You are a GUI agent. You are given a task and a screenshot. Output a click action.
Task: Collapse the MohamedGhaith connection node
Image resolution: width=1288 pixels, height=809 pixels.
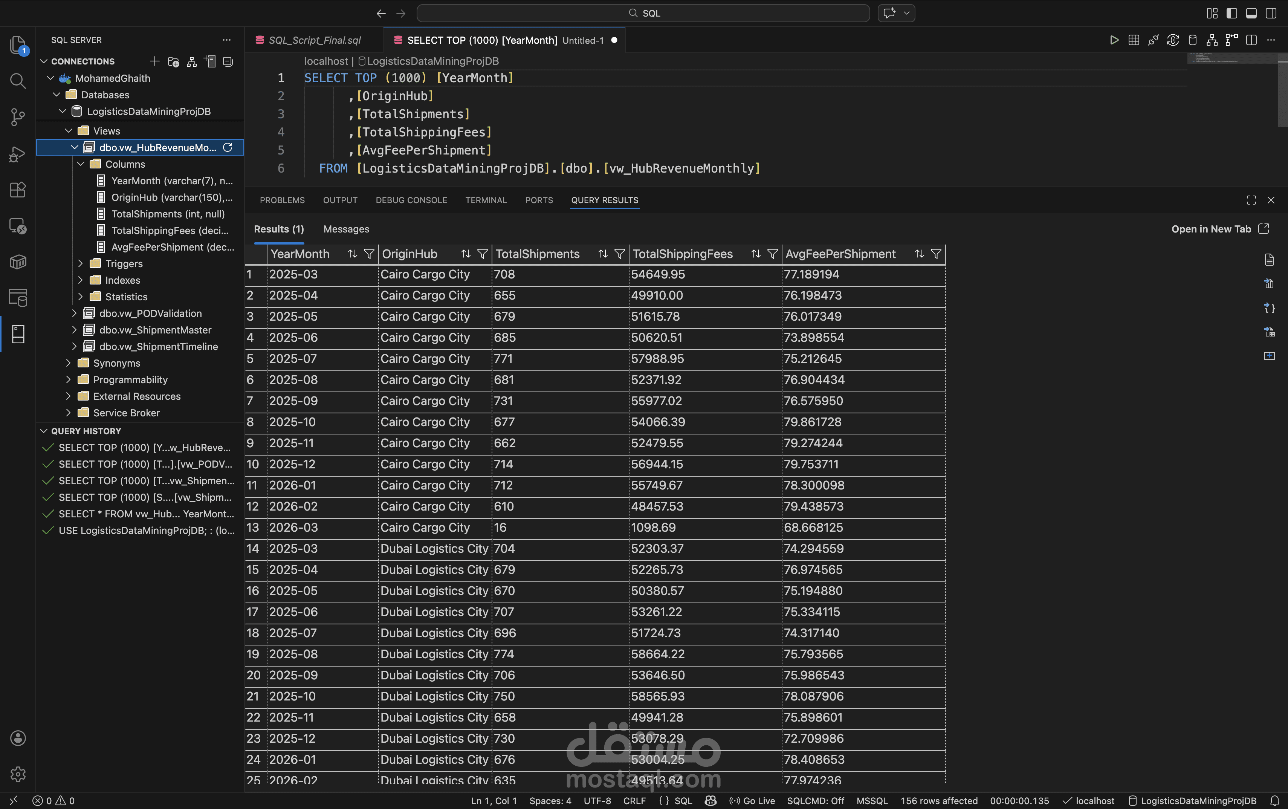(x=50, y=78)
